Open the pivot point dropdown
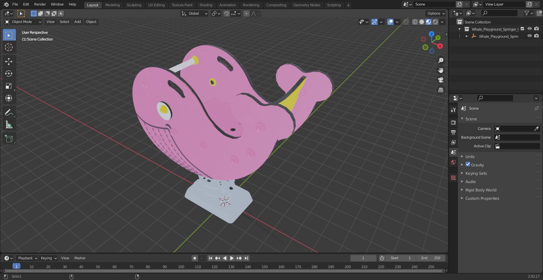Screen dimensions: 543x280 click(216, 14)
